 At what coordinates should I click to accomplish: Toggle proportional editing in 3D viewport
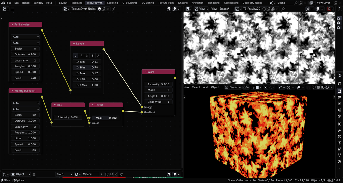(x=265, y=87)
